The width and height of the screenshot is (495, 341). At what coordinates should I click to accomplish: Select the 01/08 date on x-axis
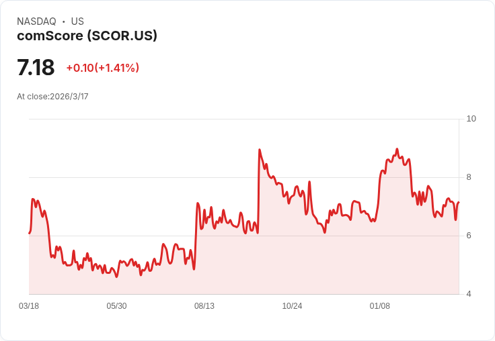(380, 306)
